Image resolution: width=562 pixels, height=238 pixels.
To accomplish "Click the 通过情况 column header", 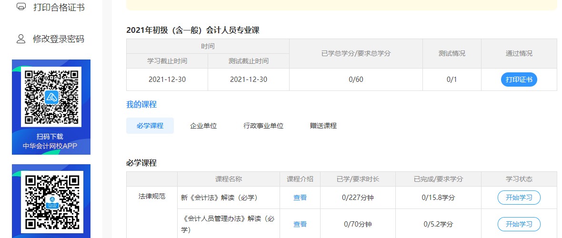I will coord(519,53).
